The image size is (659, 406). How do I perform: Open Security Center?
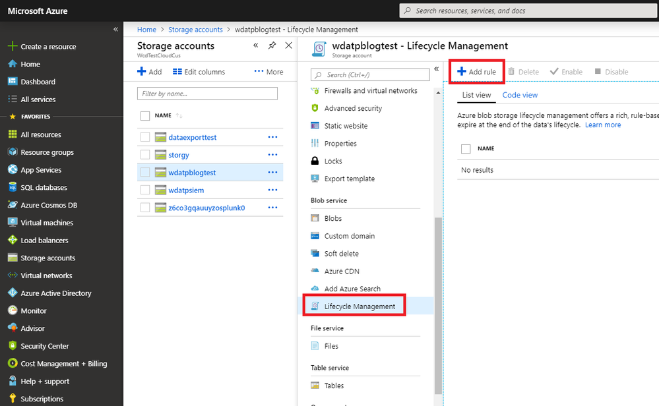45,347
